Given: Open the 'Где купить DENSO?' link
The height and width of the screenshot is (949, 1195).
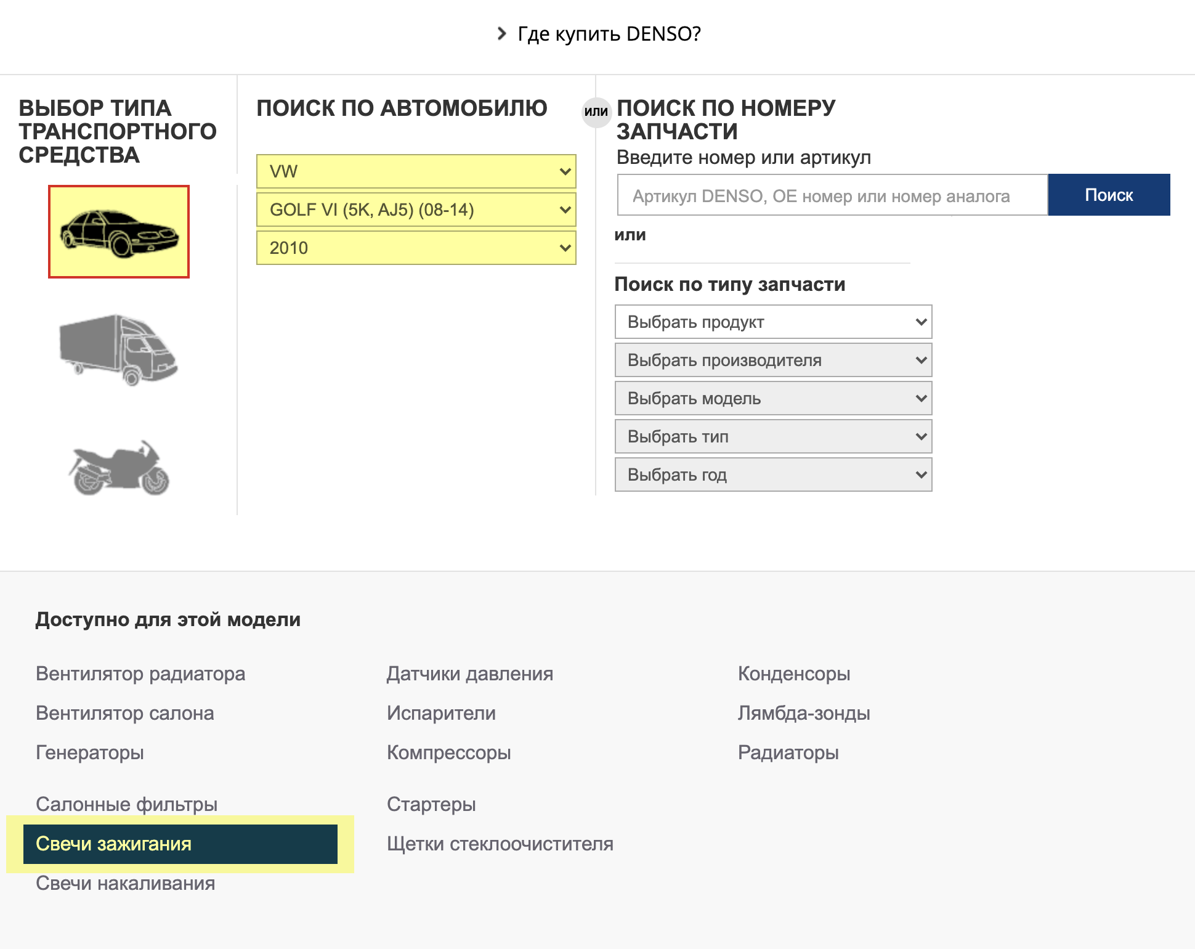Looking at the screenshot, I should coord(609,33).
